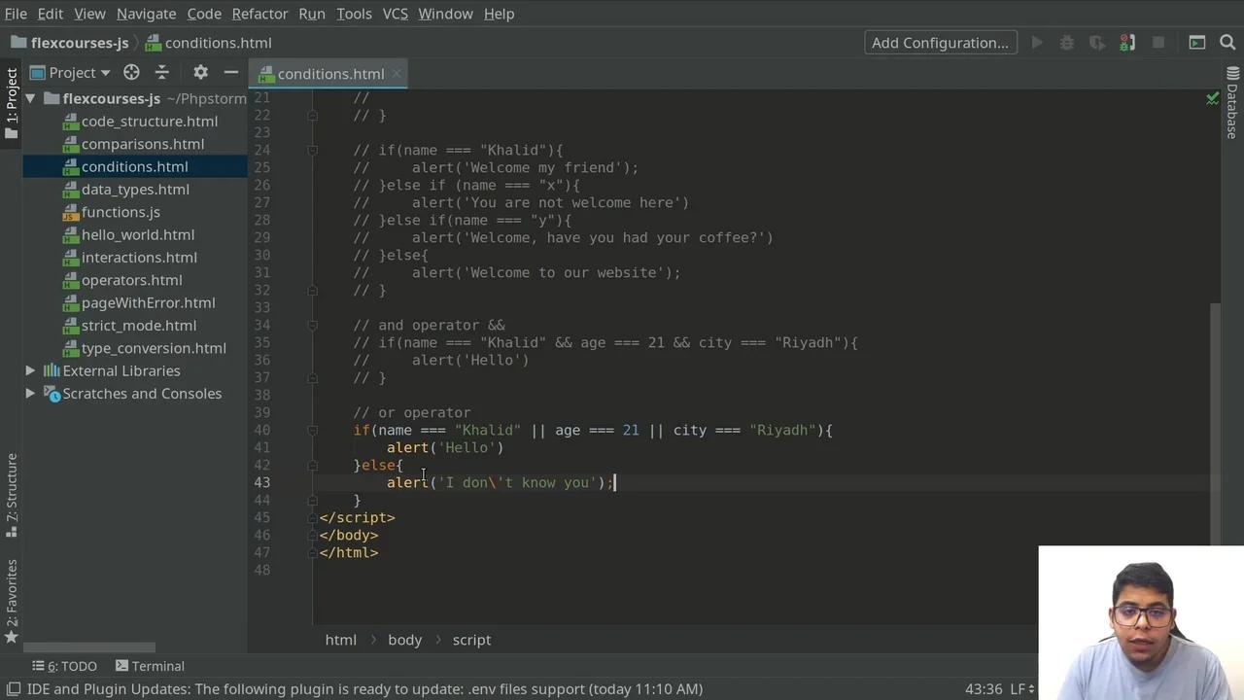Toggle code folding at line 40
This screenshot has height=700, width=1244.
[x=312, y=430]
